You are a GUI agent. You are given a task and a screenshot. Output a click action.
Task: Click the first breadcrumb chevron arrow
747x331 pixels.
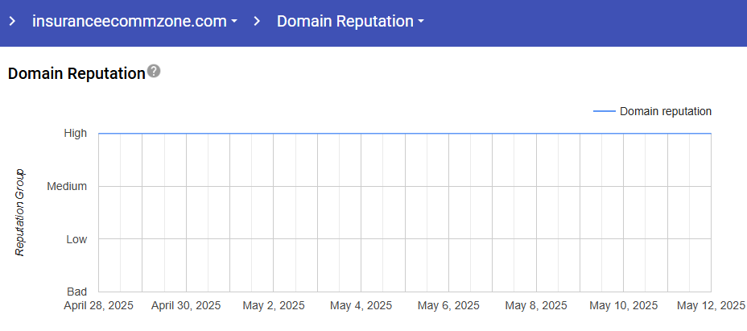(13, 21)
